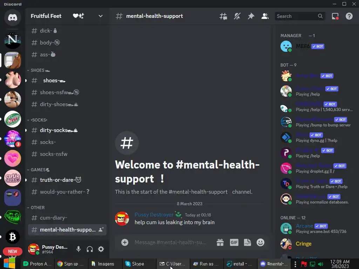Open bot playing Truth or Dare in member list
359x269 pixels.
click(317, 184)
